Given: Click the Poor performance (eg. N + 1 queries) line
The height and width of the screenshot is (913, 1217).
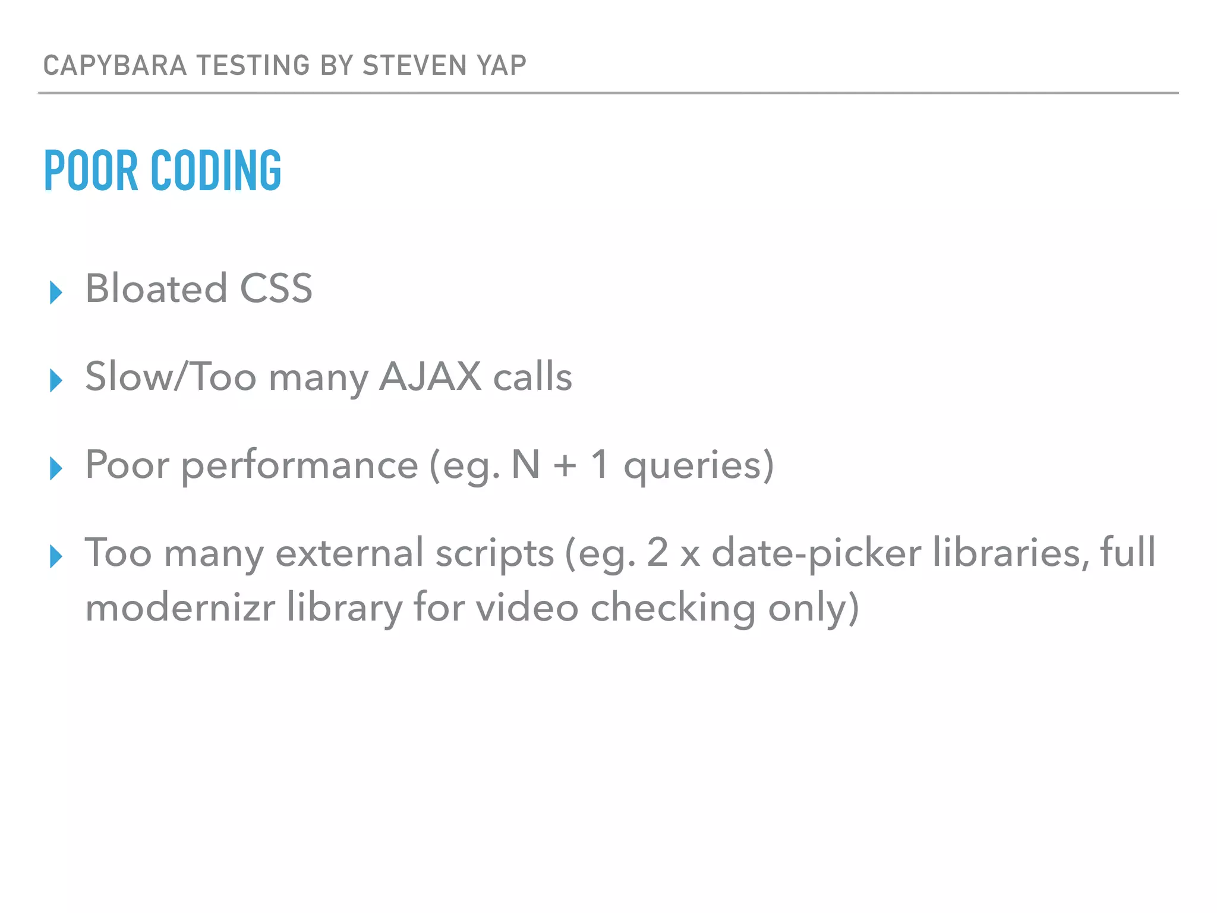Looking at the screenshot, I should (430, 465).
